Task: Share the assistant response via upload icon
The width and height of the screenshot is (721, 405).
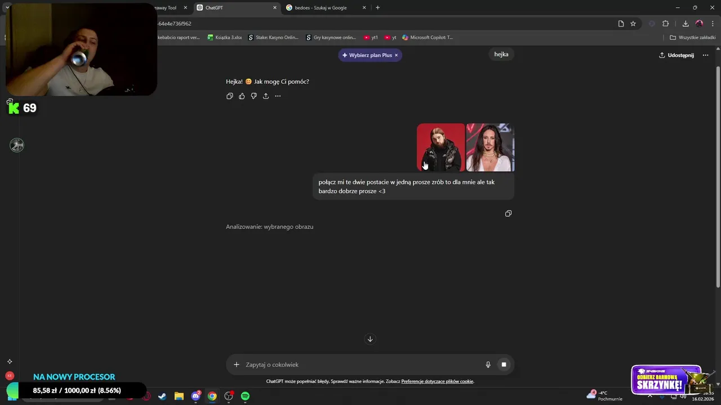Action: pyautogui.click(x=266, y=96)
